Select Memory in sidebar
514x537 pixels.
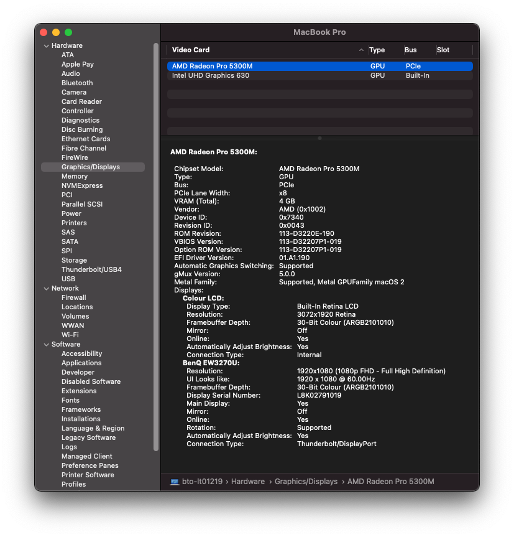pyautogui.click(x=75, y=176)
